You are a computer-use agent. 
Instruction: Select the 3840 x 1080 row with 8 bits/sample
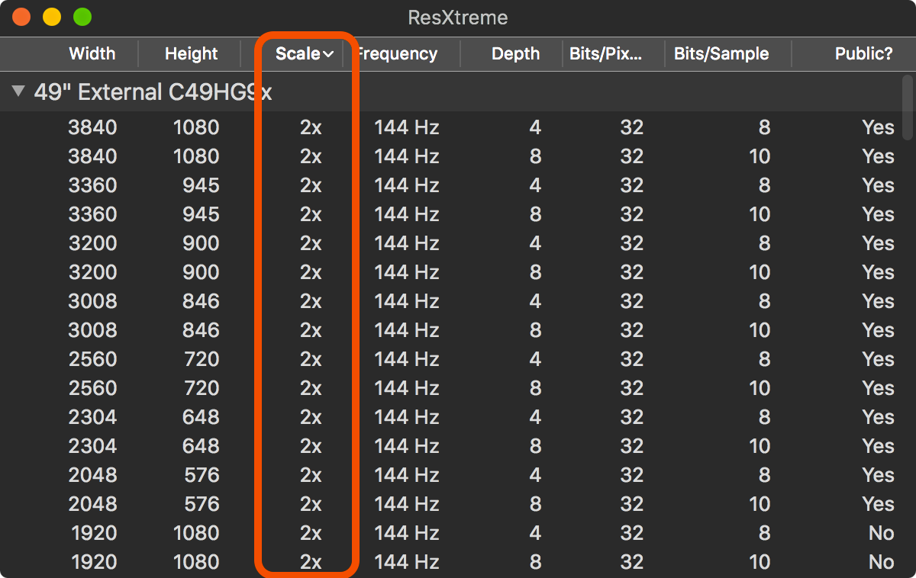(458, 127)
